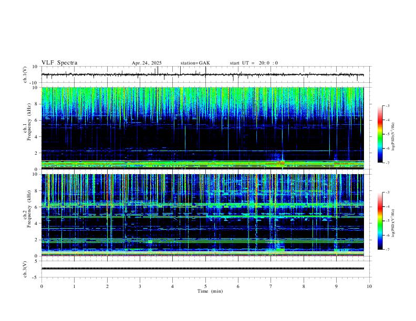Click the "6" frequency tick on ch.2 spectrogram

[x=37, y=207]
